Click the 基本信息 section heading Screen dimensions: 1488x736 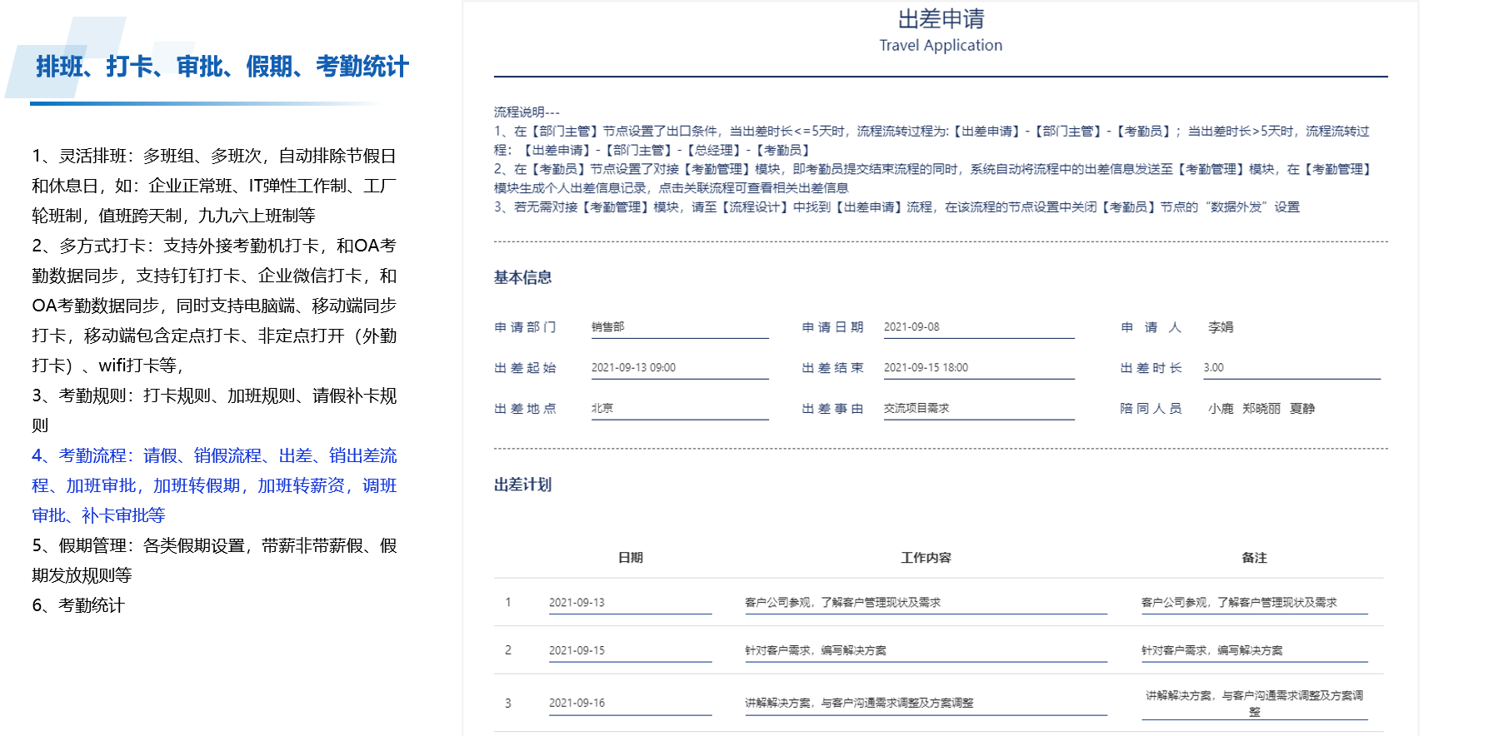(522, 278)
